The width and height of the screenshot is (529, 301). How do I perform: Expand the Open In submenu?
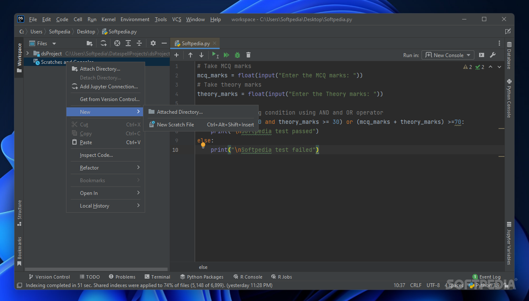coord(106,193)
